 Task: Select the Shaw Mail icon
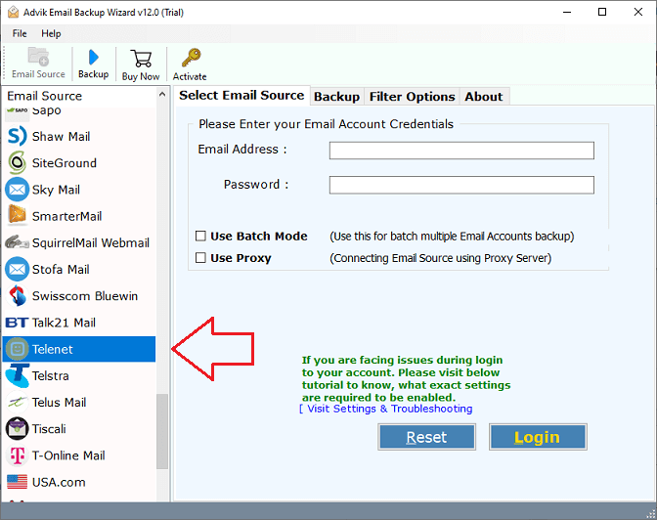tap(18, 137)
